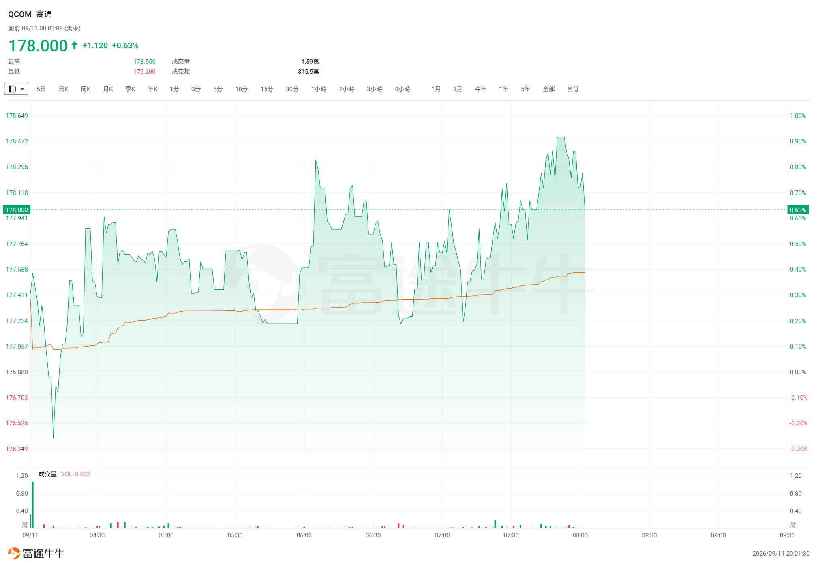Show the 今年 year-to-date range
The image size is (818, 567).
(481, 89)
